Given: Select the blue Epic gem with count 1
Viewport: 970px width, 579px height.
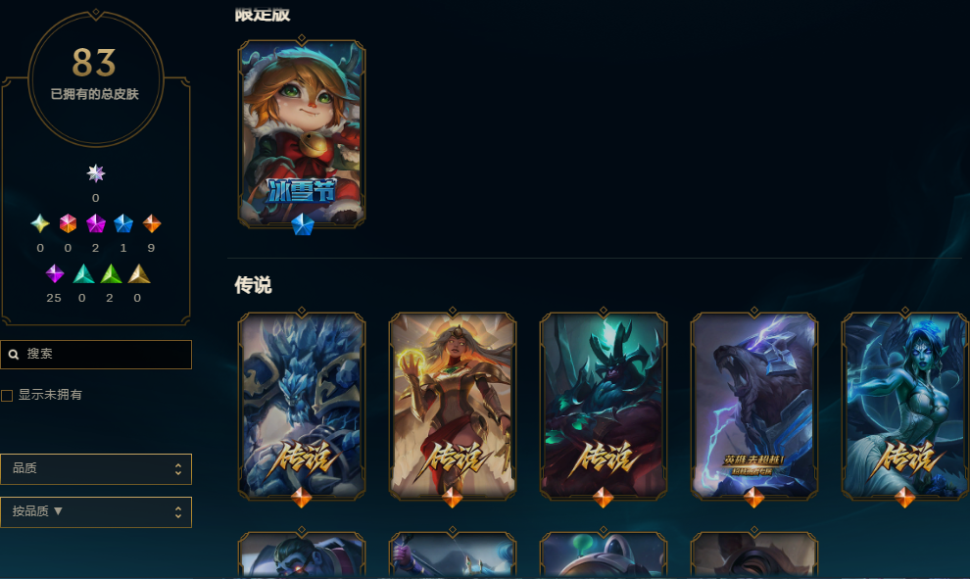Looking at the screenshot, I should (123, 223).
